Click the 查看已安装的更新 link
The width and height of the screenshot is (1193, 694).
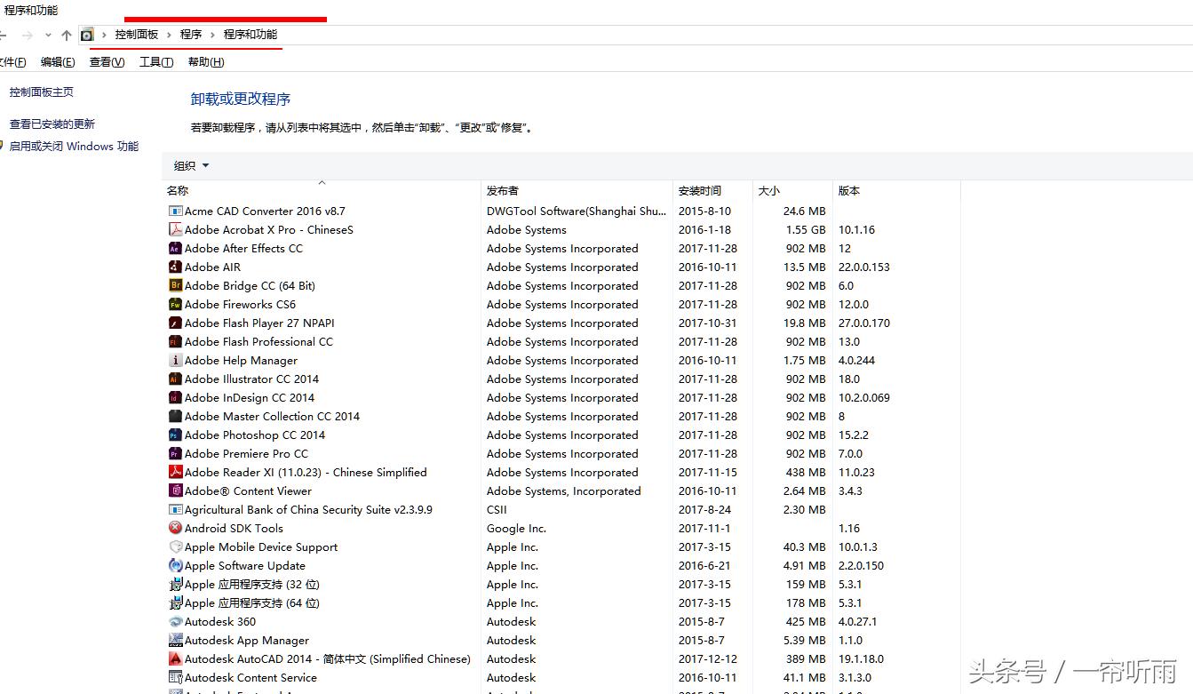tap(52, 124)
